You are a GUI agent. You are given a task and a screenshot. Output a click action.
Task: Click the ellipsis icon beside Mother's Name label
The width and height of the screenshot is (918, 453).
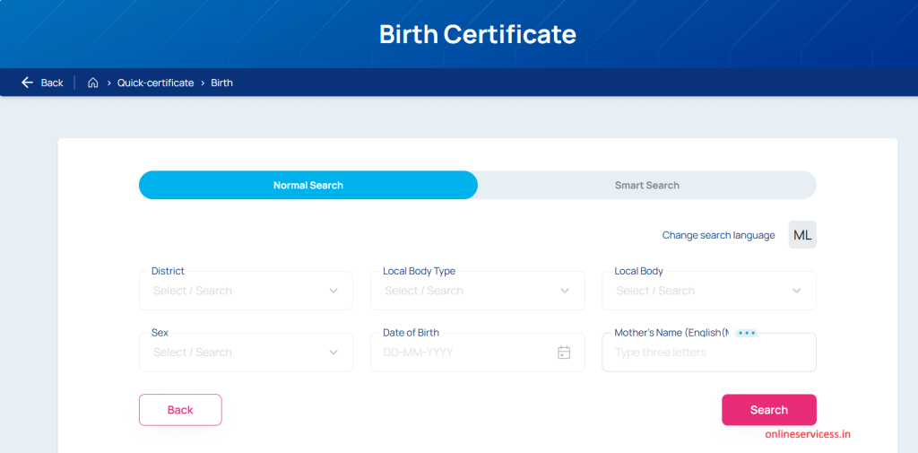pos(746,333)
